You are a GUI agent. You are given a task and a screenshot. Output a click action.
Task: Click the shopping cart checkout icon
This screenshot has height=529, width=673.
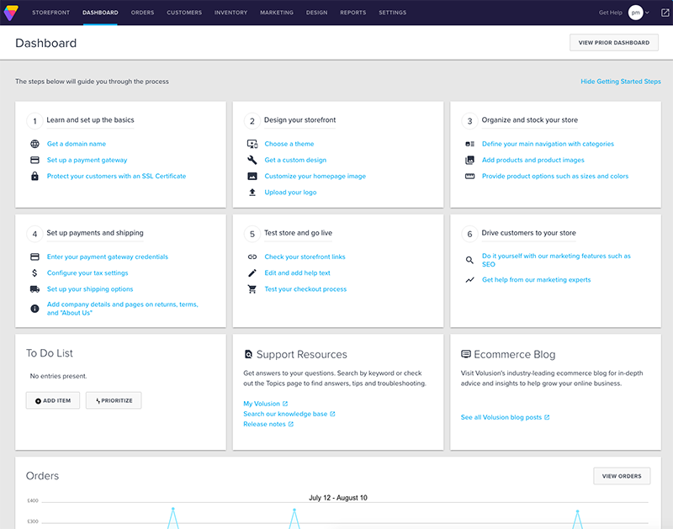(x=252, y=289)
